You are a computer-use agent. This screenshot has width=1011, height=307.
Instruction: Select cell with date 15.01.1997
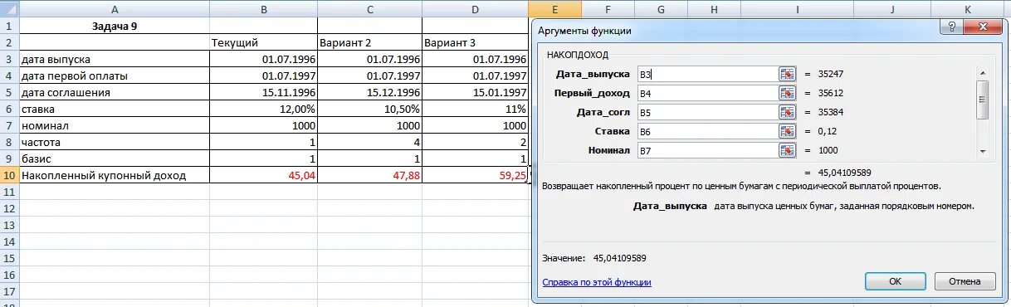point(475,92)
